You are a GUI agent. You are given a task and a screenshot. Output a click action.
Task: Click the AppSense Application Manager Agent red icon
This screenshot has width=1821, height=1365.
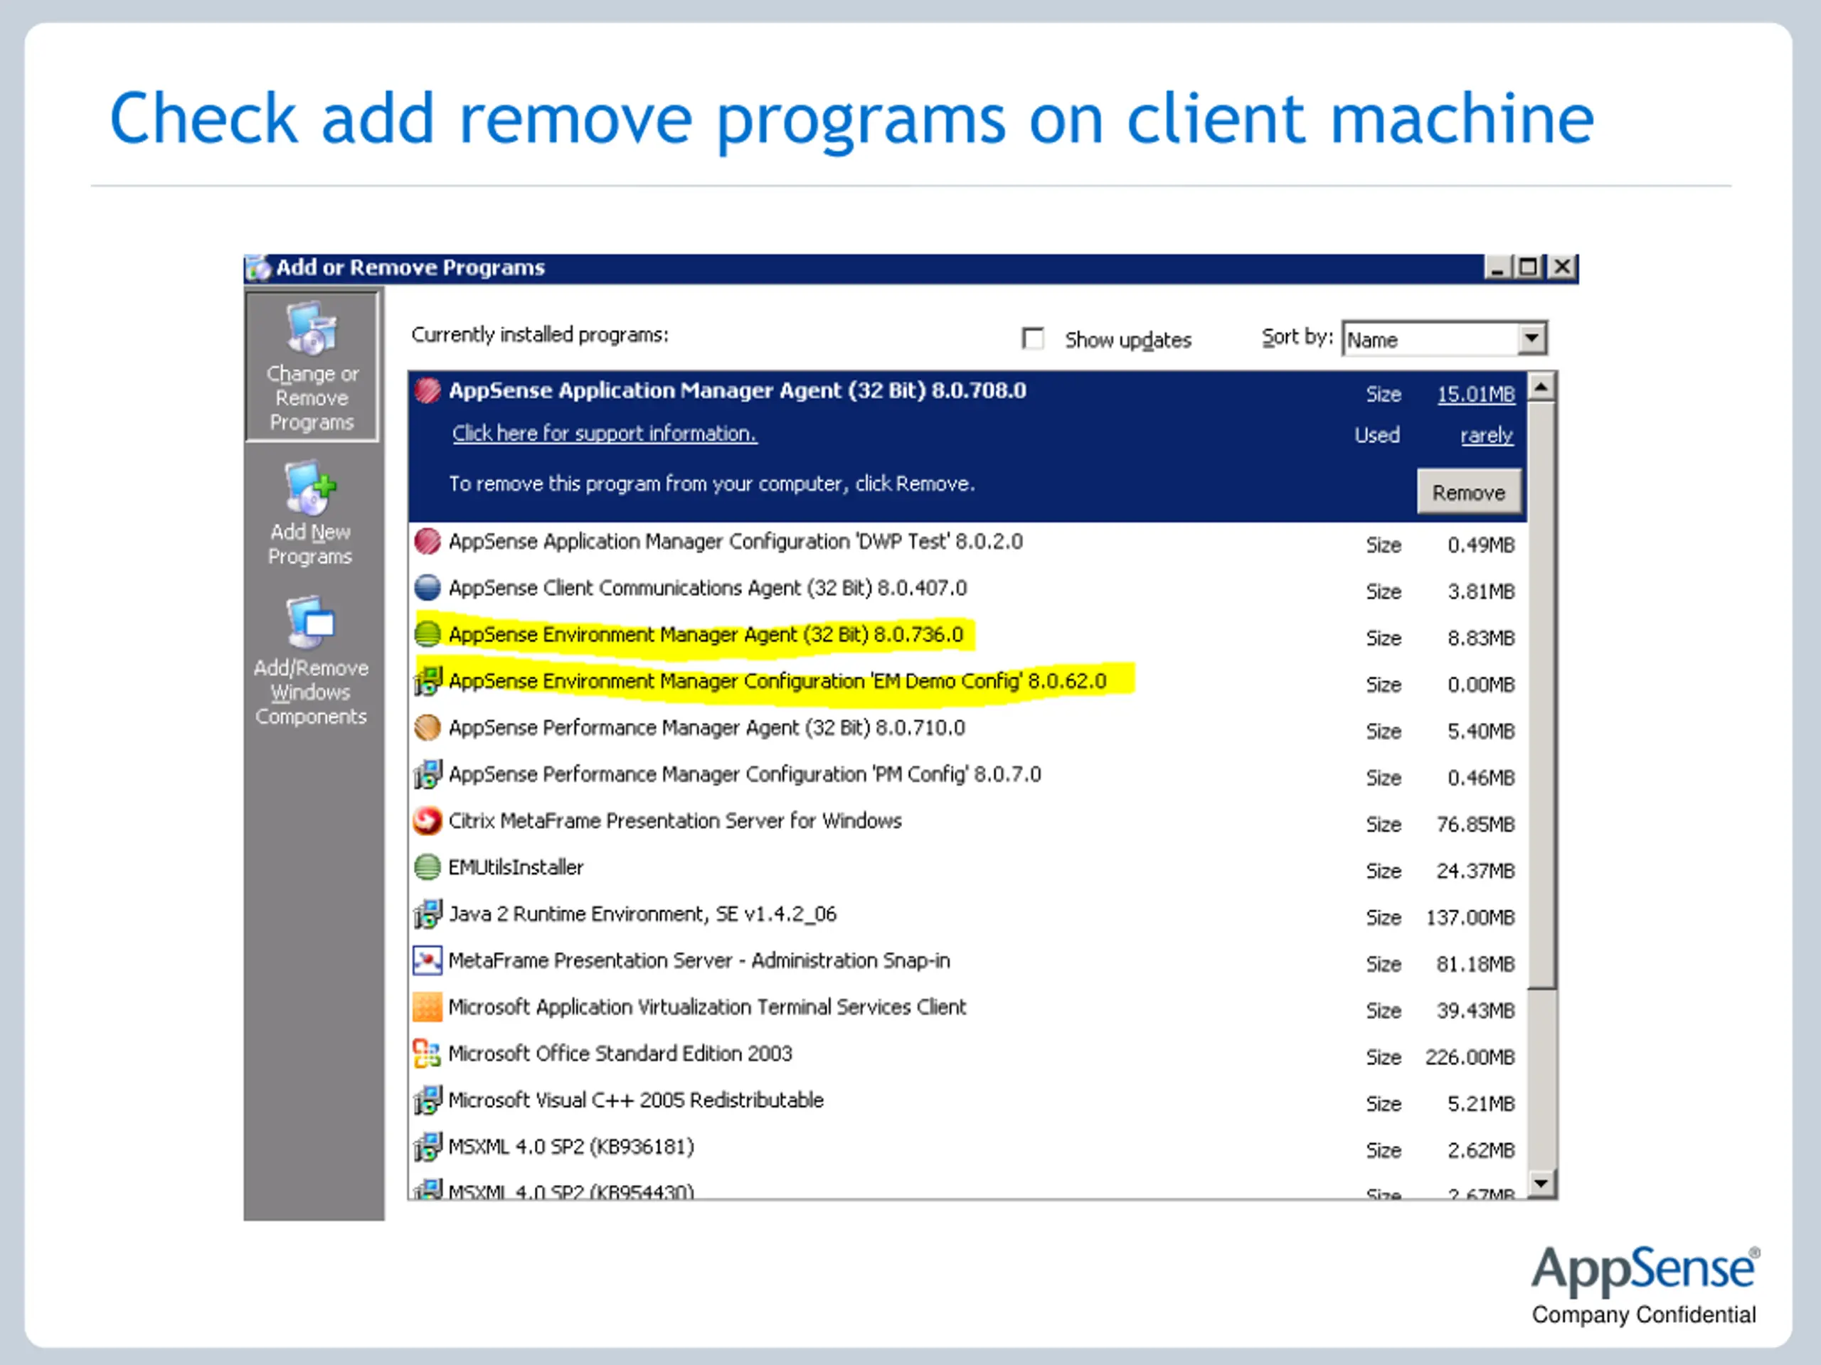coord(428,390)
